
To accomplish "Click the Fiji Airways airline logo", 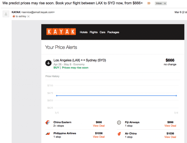I will tap(119, 122).
